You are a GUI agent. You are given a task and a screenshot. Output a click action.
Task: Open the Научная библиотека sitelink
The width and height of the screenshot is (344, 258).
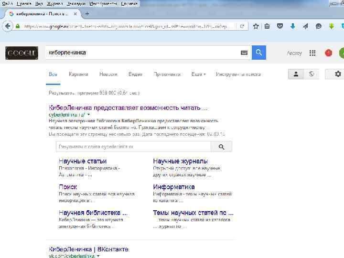click(93, 213)
